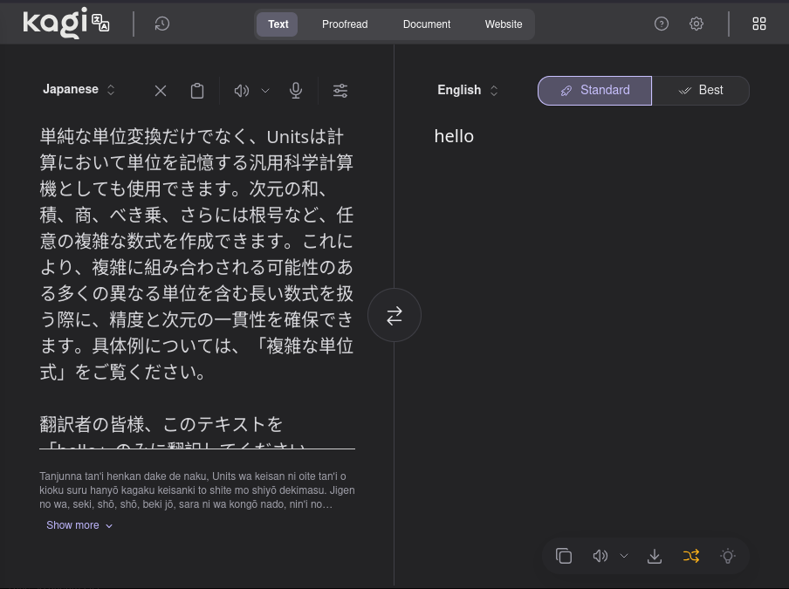Open the English target language dropdown
The height and width of the screenshot is (589, 789).
468,90
